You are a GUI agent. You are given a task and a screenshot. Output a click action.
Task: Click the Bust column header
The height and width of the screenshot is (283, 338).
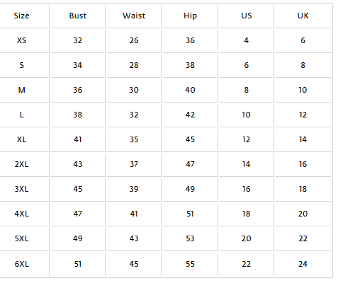78,16
